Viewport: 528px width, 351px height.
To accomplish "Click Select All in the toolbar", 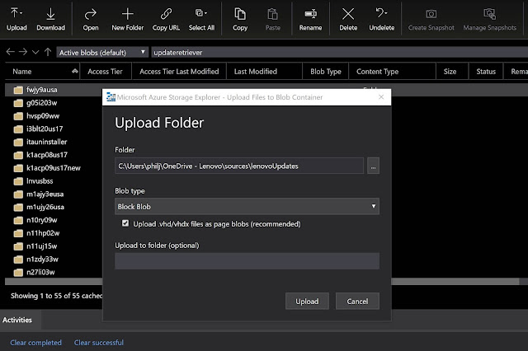I will tap(201, 19).
